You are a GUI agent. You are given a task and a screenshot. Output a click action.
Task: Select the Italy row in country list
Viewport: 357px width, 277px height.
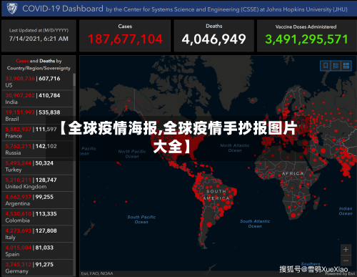coord(37,234)
